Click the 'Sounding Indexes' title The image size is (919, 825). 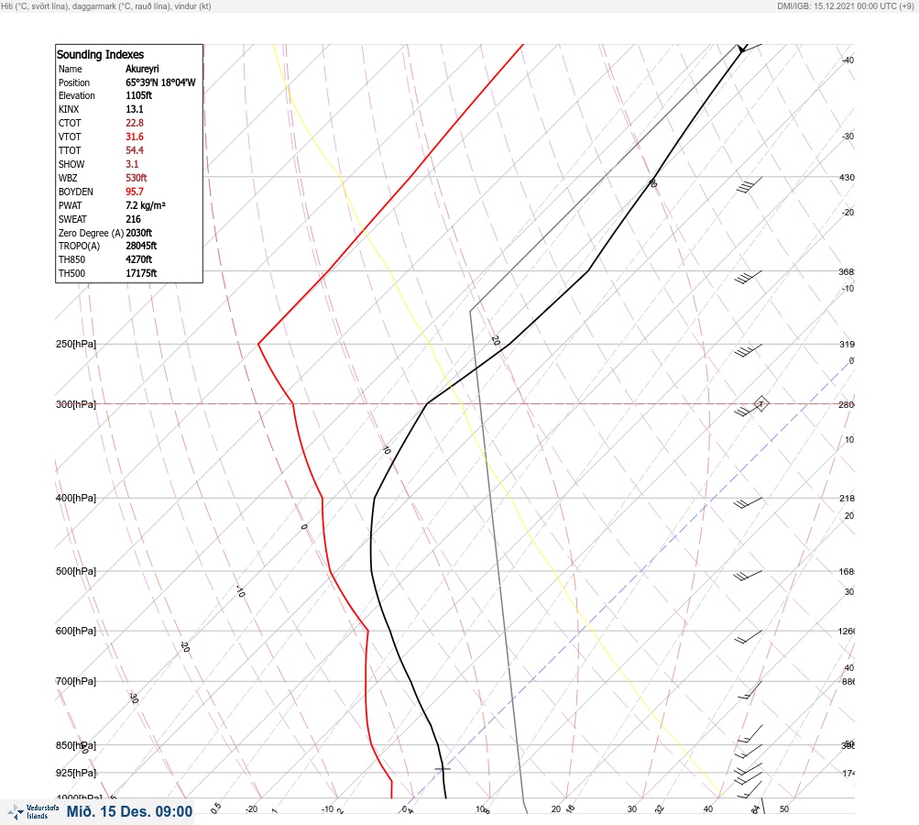100,54
